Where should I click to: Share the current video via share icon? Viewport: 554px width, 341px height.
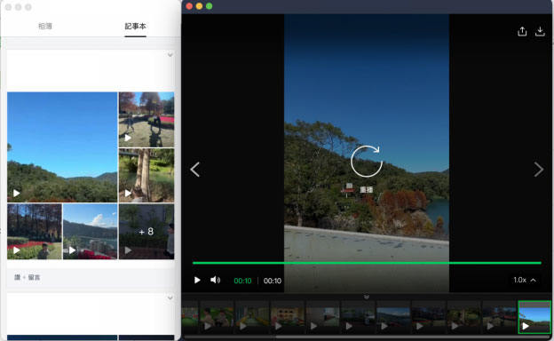tap(522, 31)
